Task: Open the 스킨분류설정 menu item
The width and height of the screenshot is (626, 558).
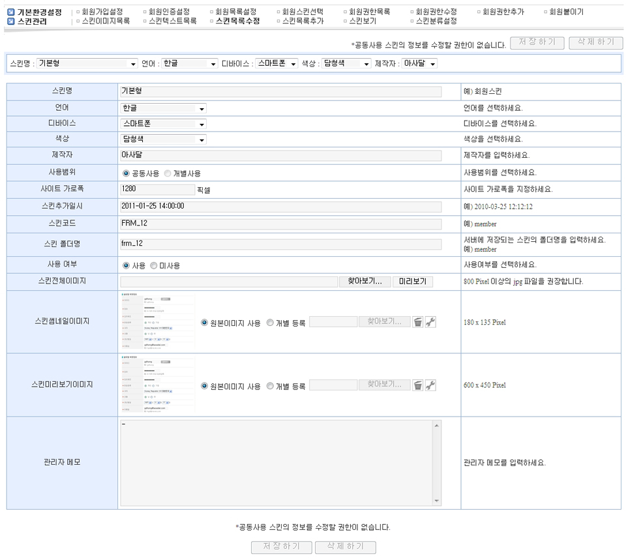Action: [436, 21]
